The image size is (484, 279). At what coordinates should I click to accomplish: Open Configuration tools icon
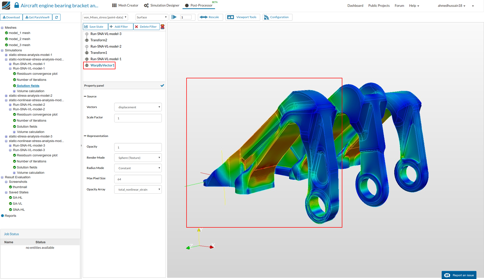pyautogui.click(x=266, y=17)
